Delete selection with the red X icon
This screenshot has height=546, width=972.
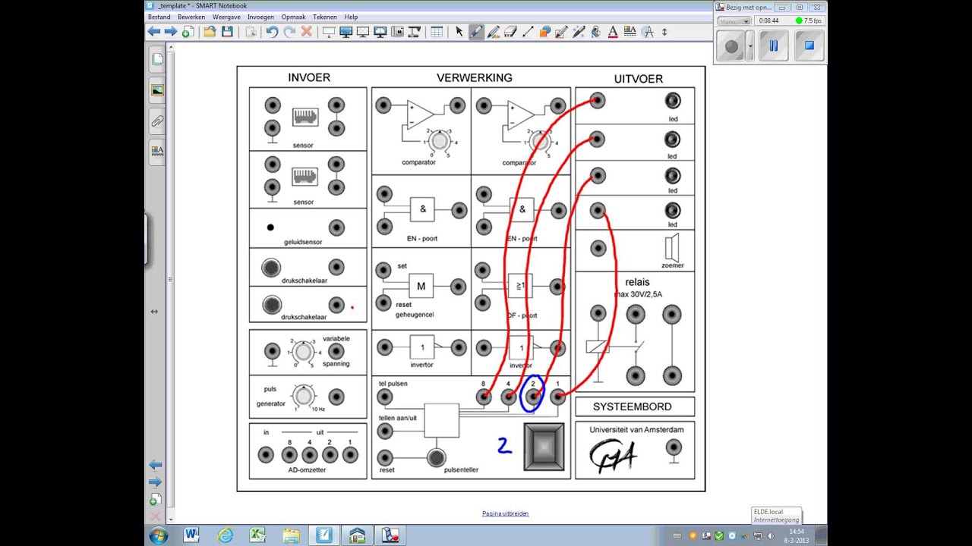pyautogui.click(x=307, y=32)
